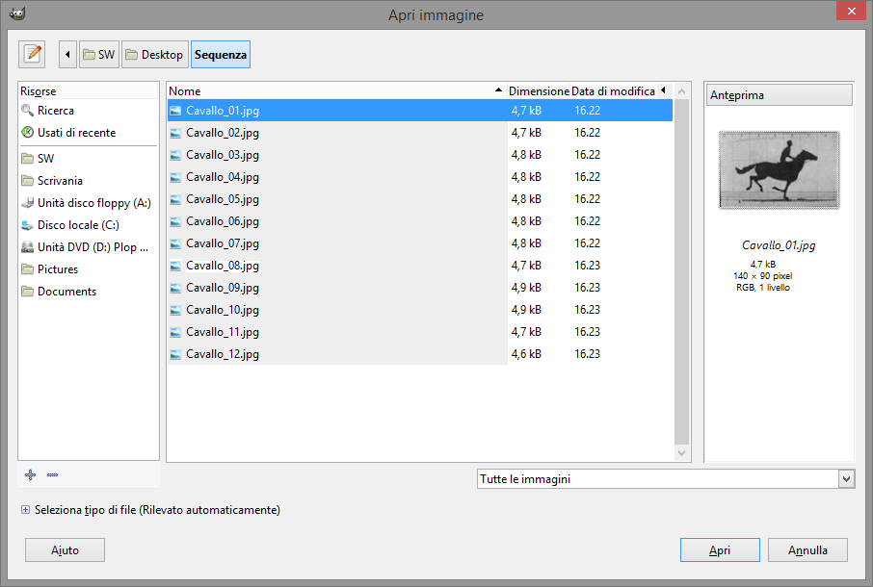The width and height of the screenshot is (873, 587).
Task: Open the Scrivania folder shortcut
Action: [x=60, y=181]
